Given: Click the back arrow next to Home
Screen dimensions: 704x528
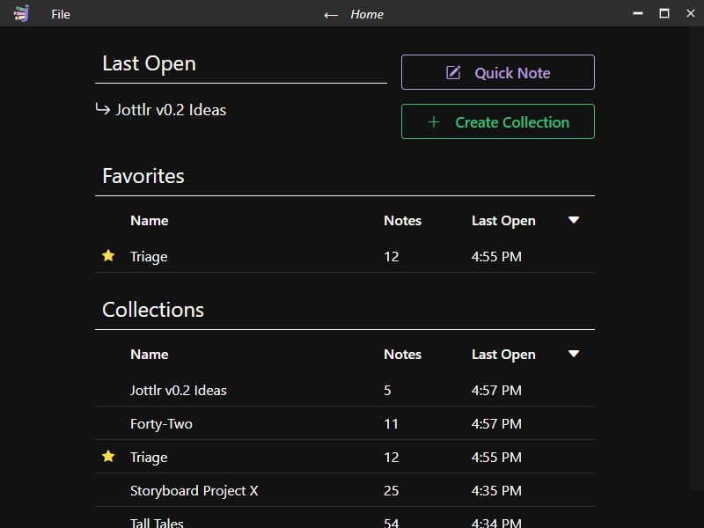Looking at the screenshot, I should 331,14.
